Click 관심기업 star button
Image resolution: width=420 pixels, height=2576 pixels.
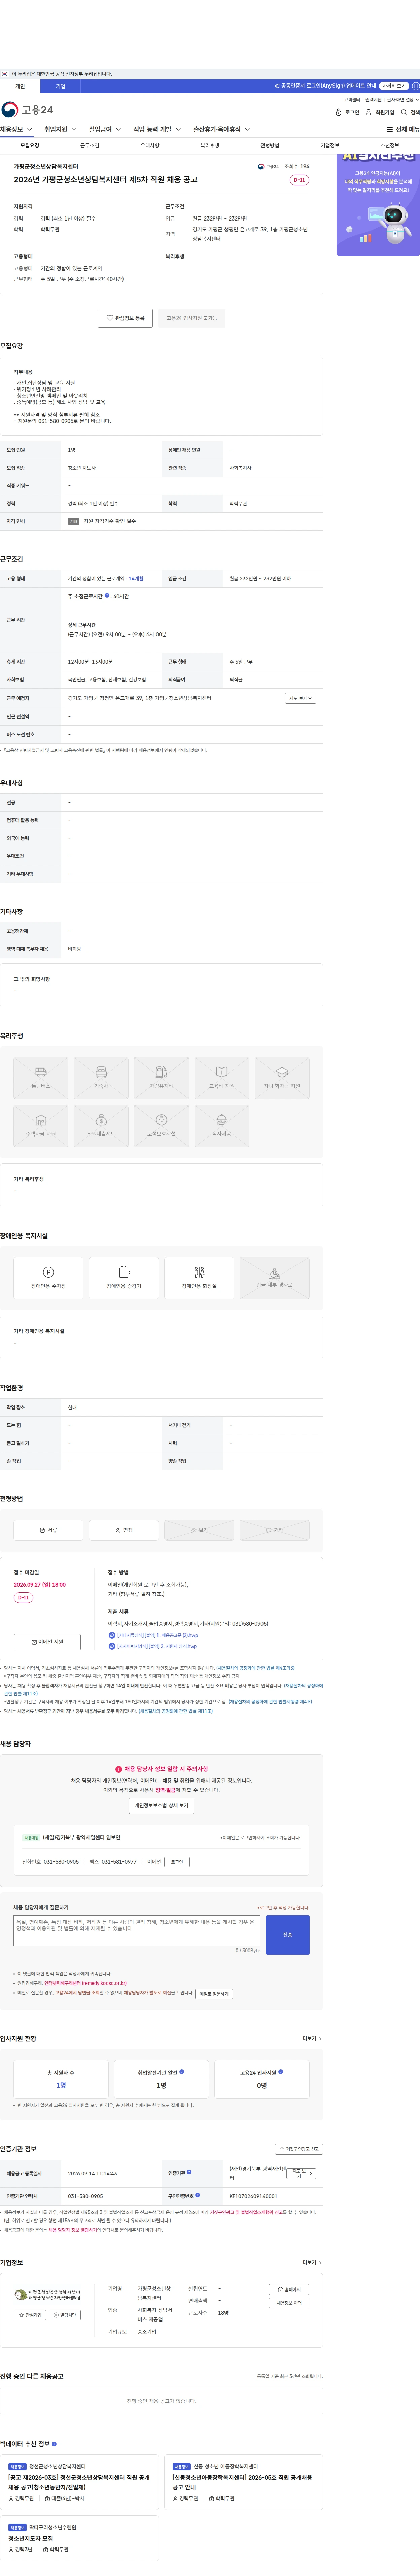point(30,2315)
